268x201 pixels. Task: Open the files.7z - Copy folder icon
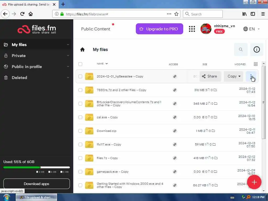click(89, 158)
